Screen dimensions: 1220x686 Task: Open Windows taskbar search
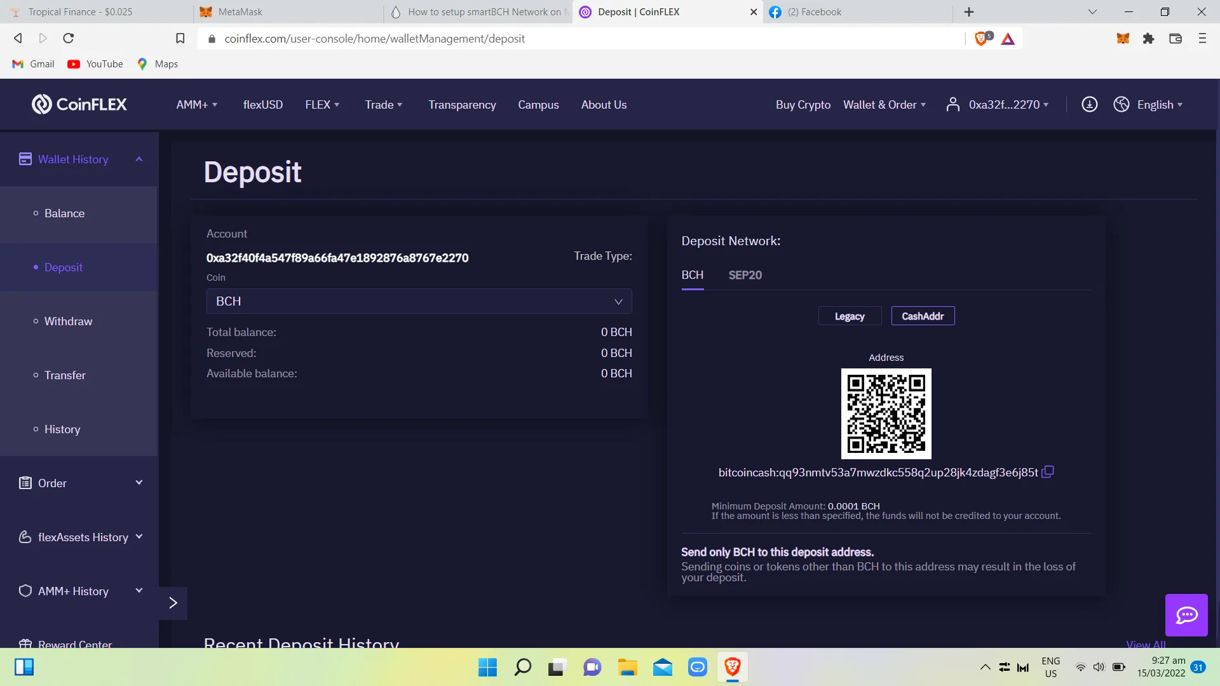click(522, 667)
